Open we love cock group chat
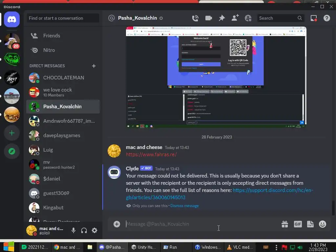 [63, 92]
